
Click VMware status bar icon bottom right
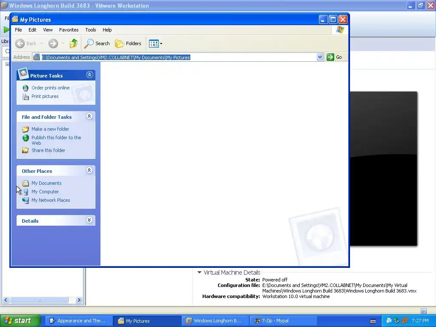pyautogui.click(x=424, y=311)
